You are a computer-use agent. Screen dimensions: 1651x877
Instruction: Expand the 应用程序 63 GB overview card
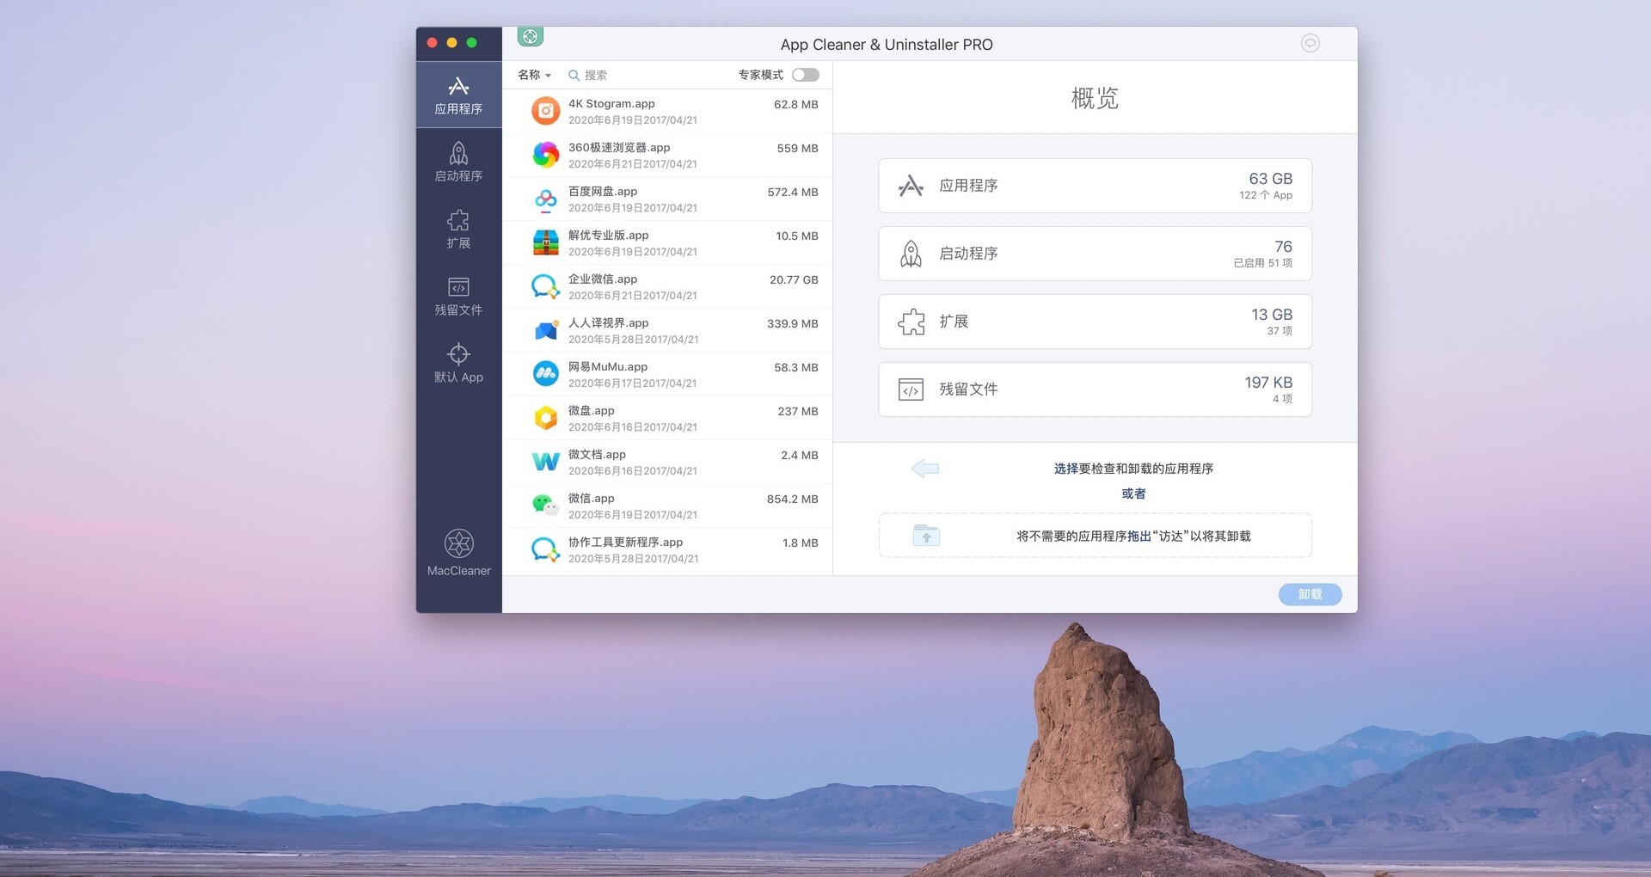pyautogui.click(x=1094, y=186)
